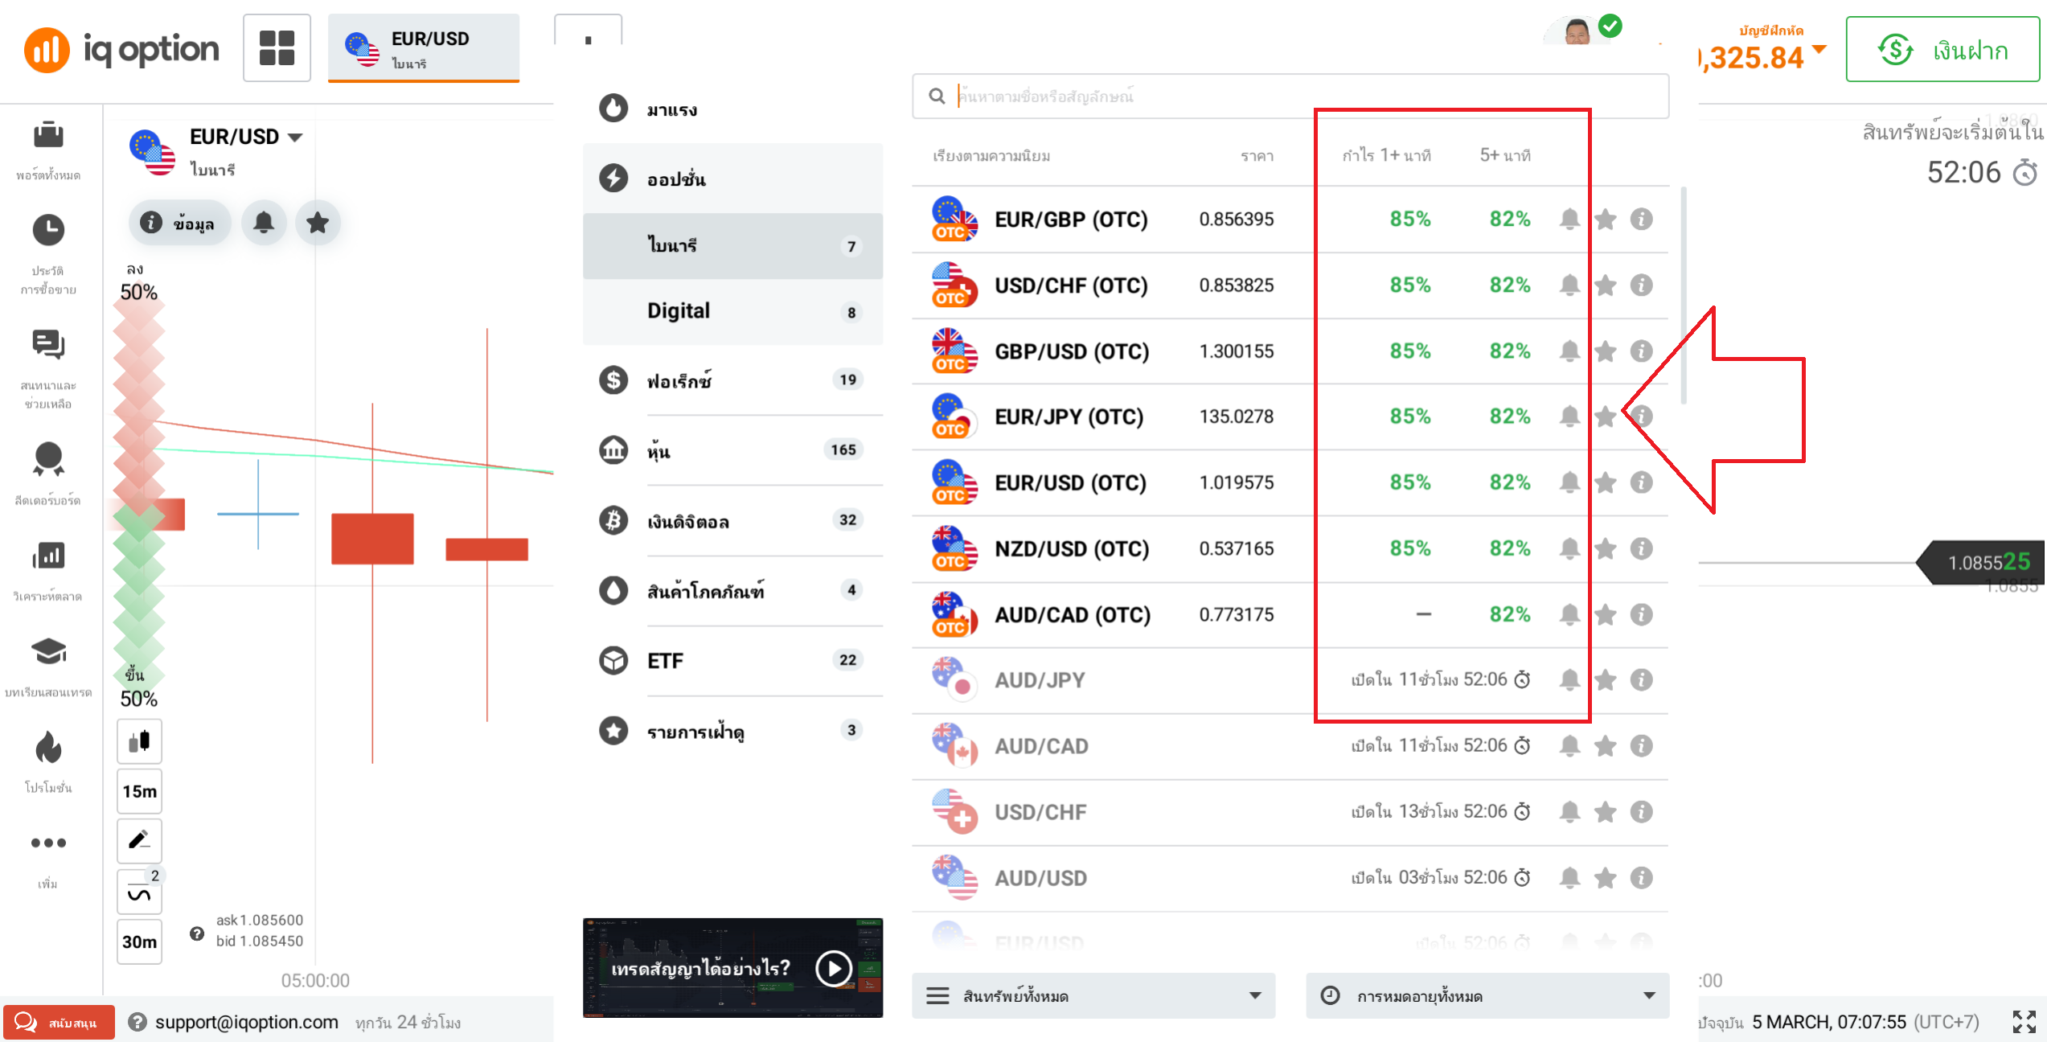Screen dimensions: 2047x1042
Task: Open the commodities category with 4 assets
Action: (x=732, y=591)
